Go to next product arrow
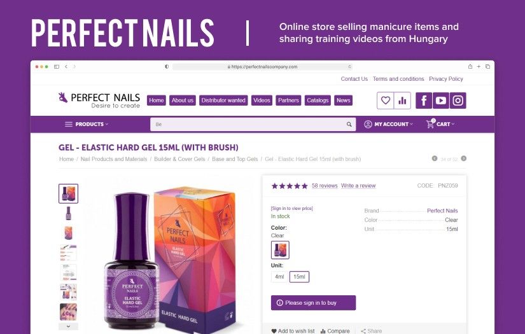525x334 pixels. [x=464, y=158]
